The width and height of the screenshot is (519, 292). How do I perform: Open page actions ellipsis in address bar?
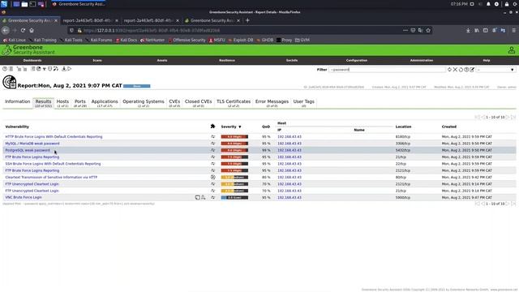pos(405,30)
